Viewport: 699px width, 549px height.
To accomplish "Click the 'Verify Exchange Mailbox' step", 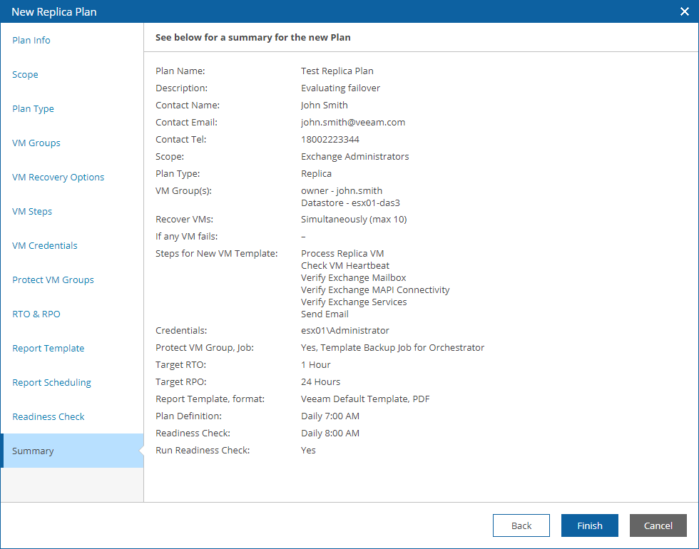I will [x=354, y=277].
